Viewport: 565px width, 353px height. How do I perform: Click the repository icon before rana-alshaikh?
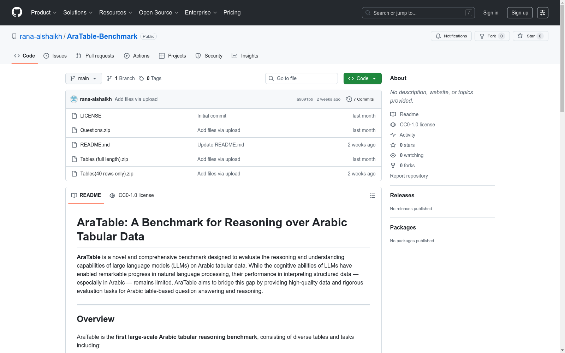pyautogui.click(x=14, y=36)
